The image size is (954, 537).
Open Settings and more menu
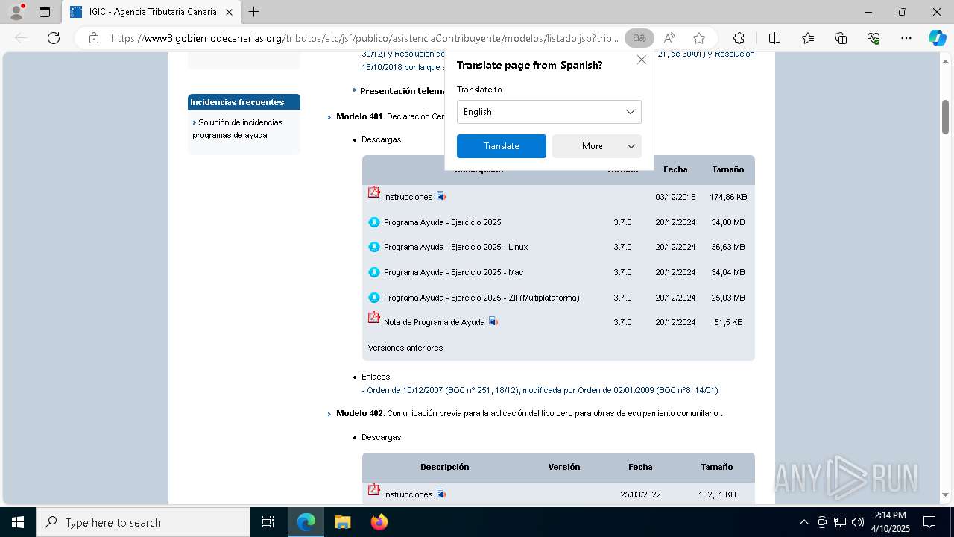tap(906, 38)
